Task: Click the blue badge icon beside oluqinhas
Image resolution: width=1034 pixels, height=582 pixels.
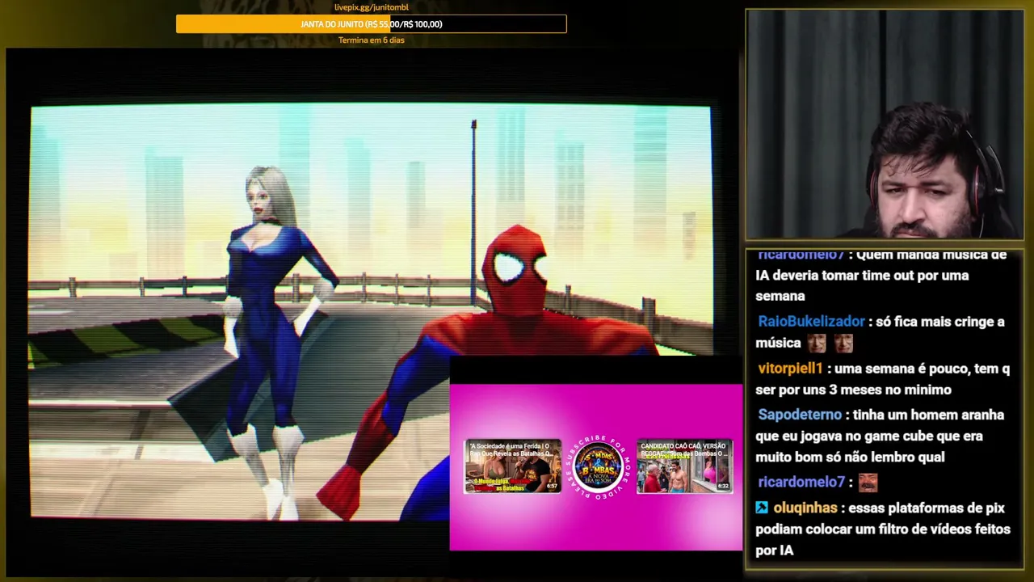Action: click(x=762, y=508)
